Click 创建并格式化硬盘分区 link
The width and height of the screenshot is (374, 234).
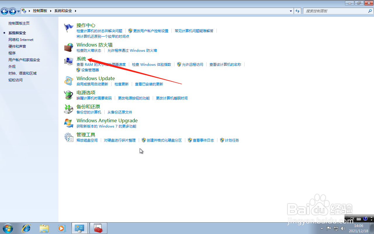[x=164, y=140]
